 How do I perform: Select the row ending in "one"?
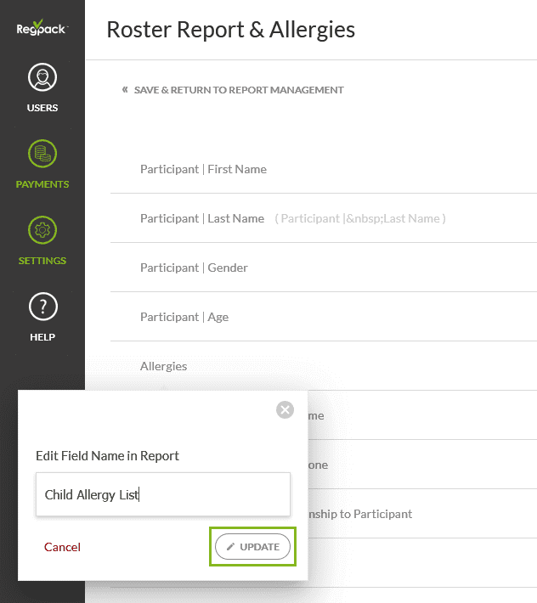[x=319, y=465]
